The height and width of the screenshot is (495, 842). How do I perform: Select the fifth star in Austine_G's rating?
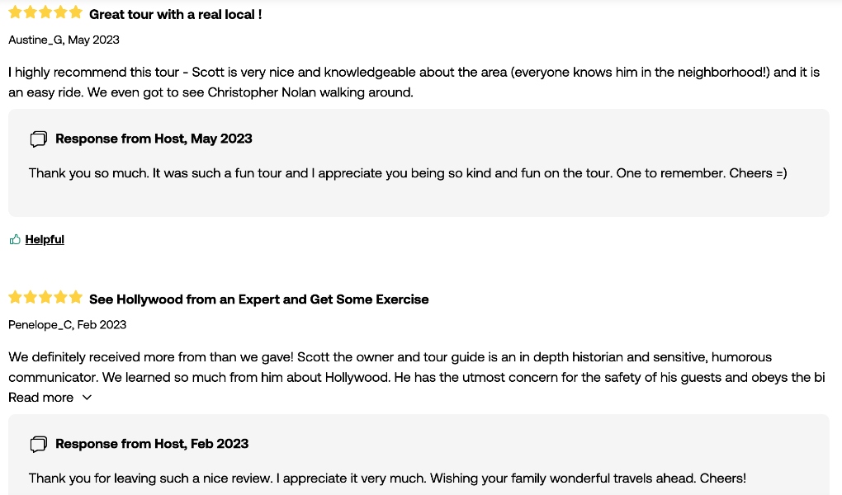[x=76, y=12]
